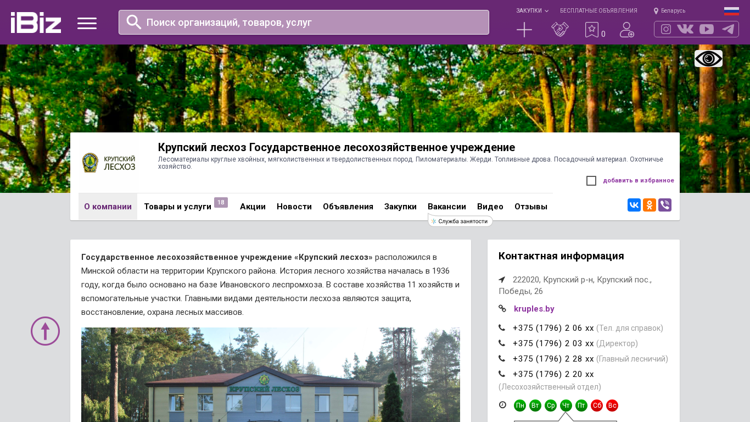Share the page on Odnoklassniki
This screenshot has height=422, width=750.
(x=650, y=205)
